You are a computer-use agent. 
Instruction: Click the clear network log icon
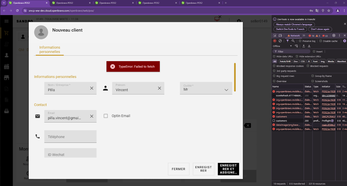pos(280,41)
